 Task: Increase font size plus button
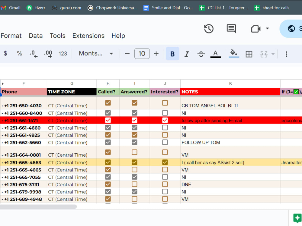click(x=156, y=54)
